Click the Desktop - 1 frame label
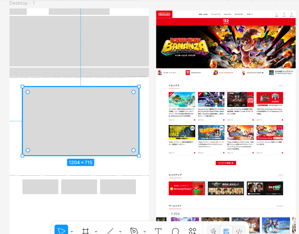 22,3
